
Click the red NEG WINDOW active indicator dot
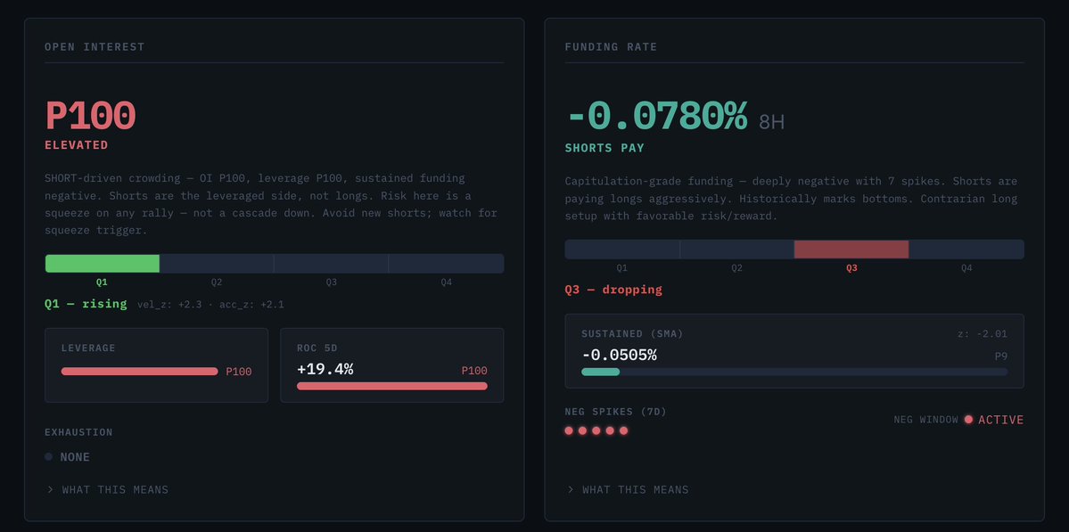tap(968, 420)
